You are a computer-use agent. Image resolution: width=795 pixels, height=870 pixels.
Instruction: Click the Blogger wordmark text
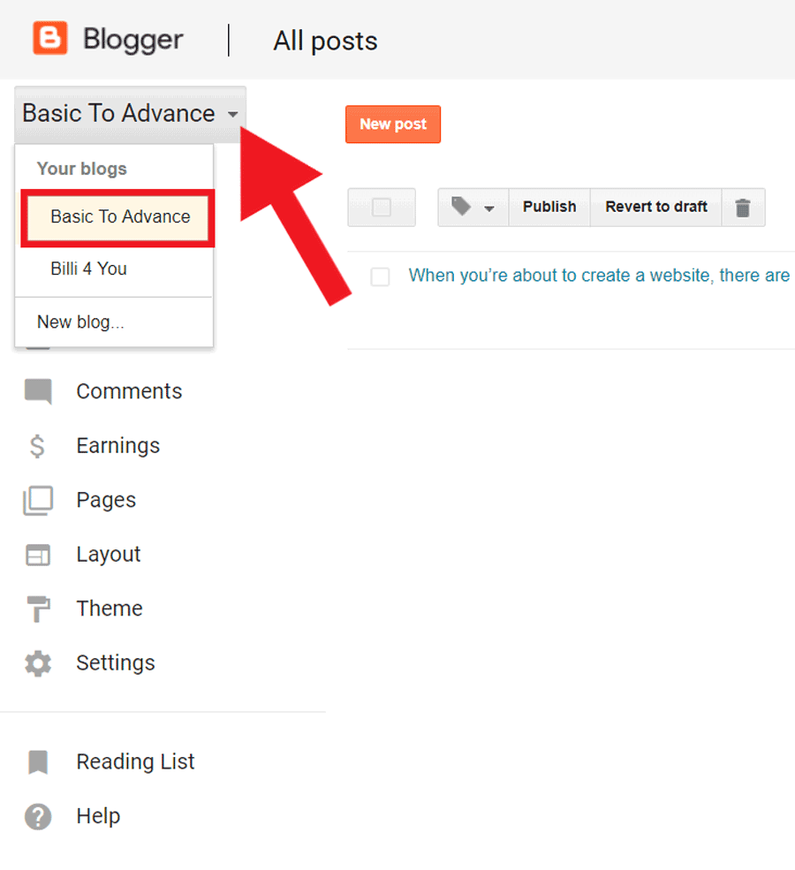pyautogui.click(x=133, y=40)
